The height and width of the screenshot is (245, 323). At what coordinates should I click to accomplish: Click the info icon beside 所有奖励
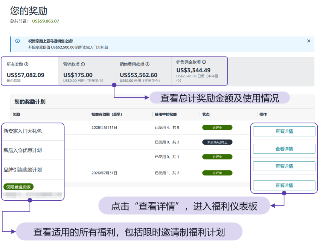click(x=26, y=64)
